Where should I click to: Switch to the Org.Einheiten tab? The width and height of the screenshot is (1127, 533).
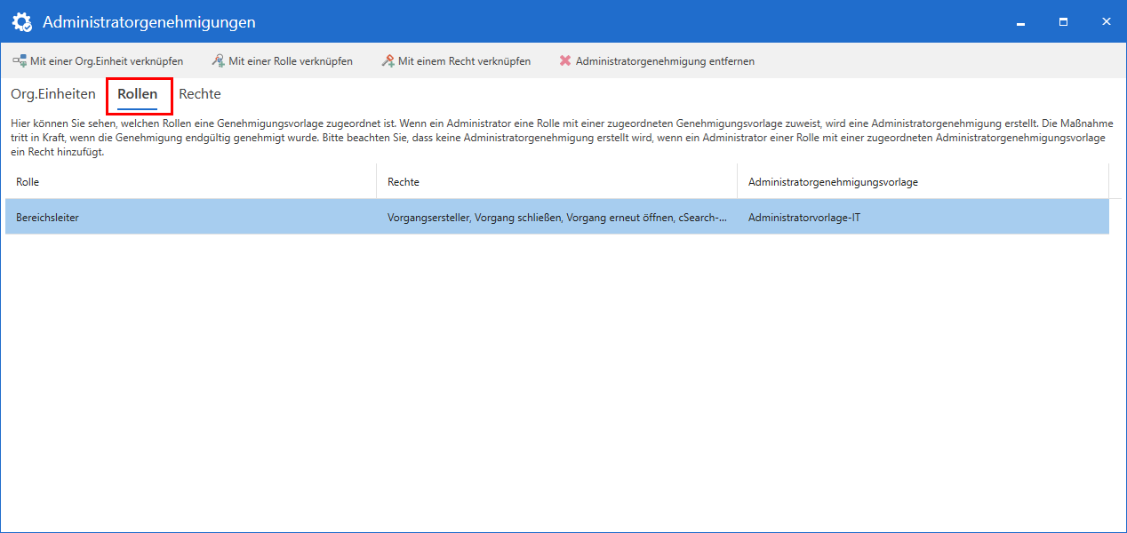(52, 93)
